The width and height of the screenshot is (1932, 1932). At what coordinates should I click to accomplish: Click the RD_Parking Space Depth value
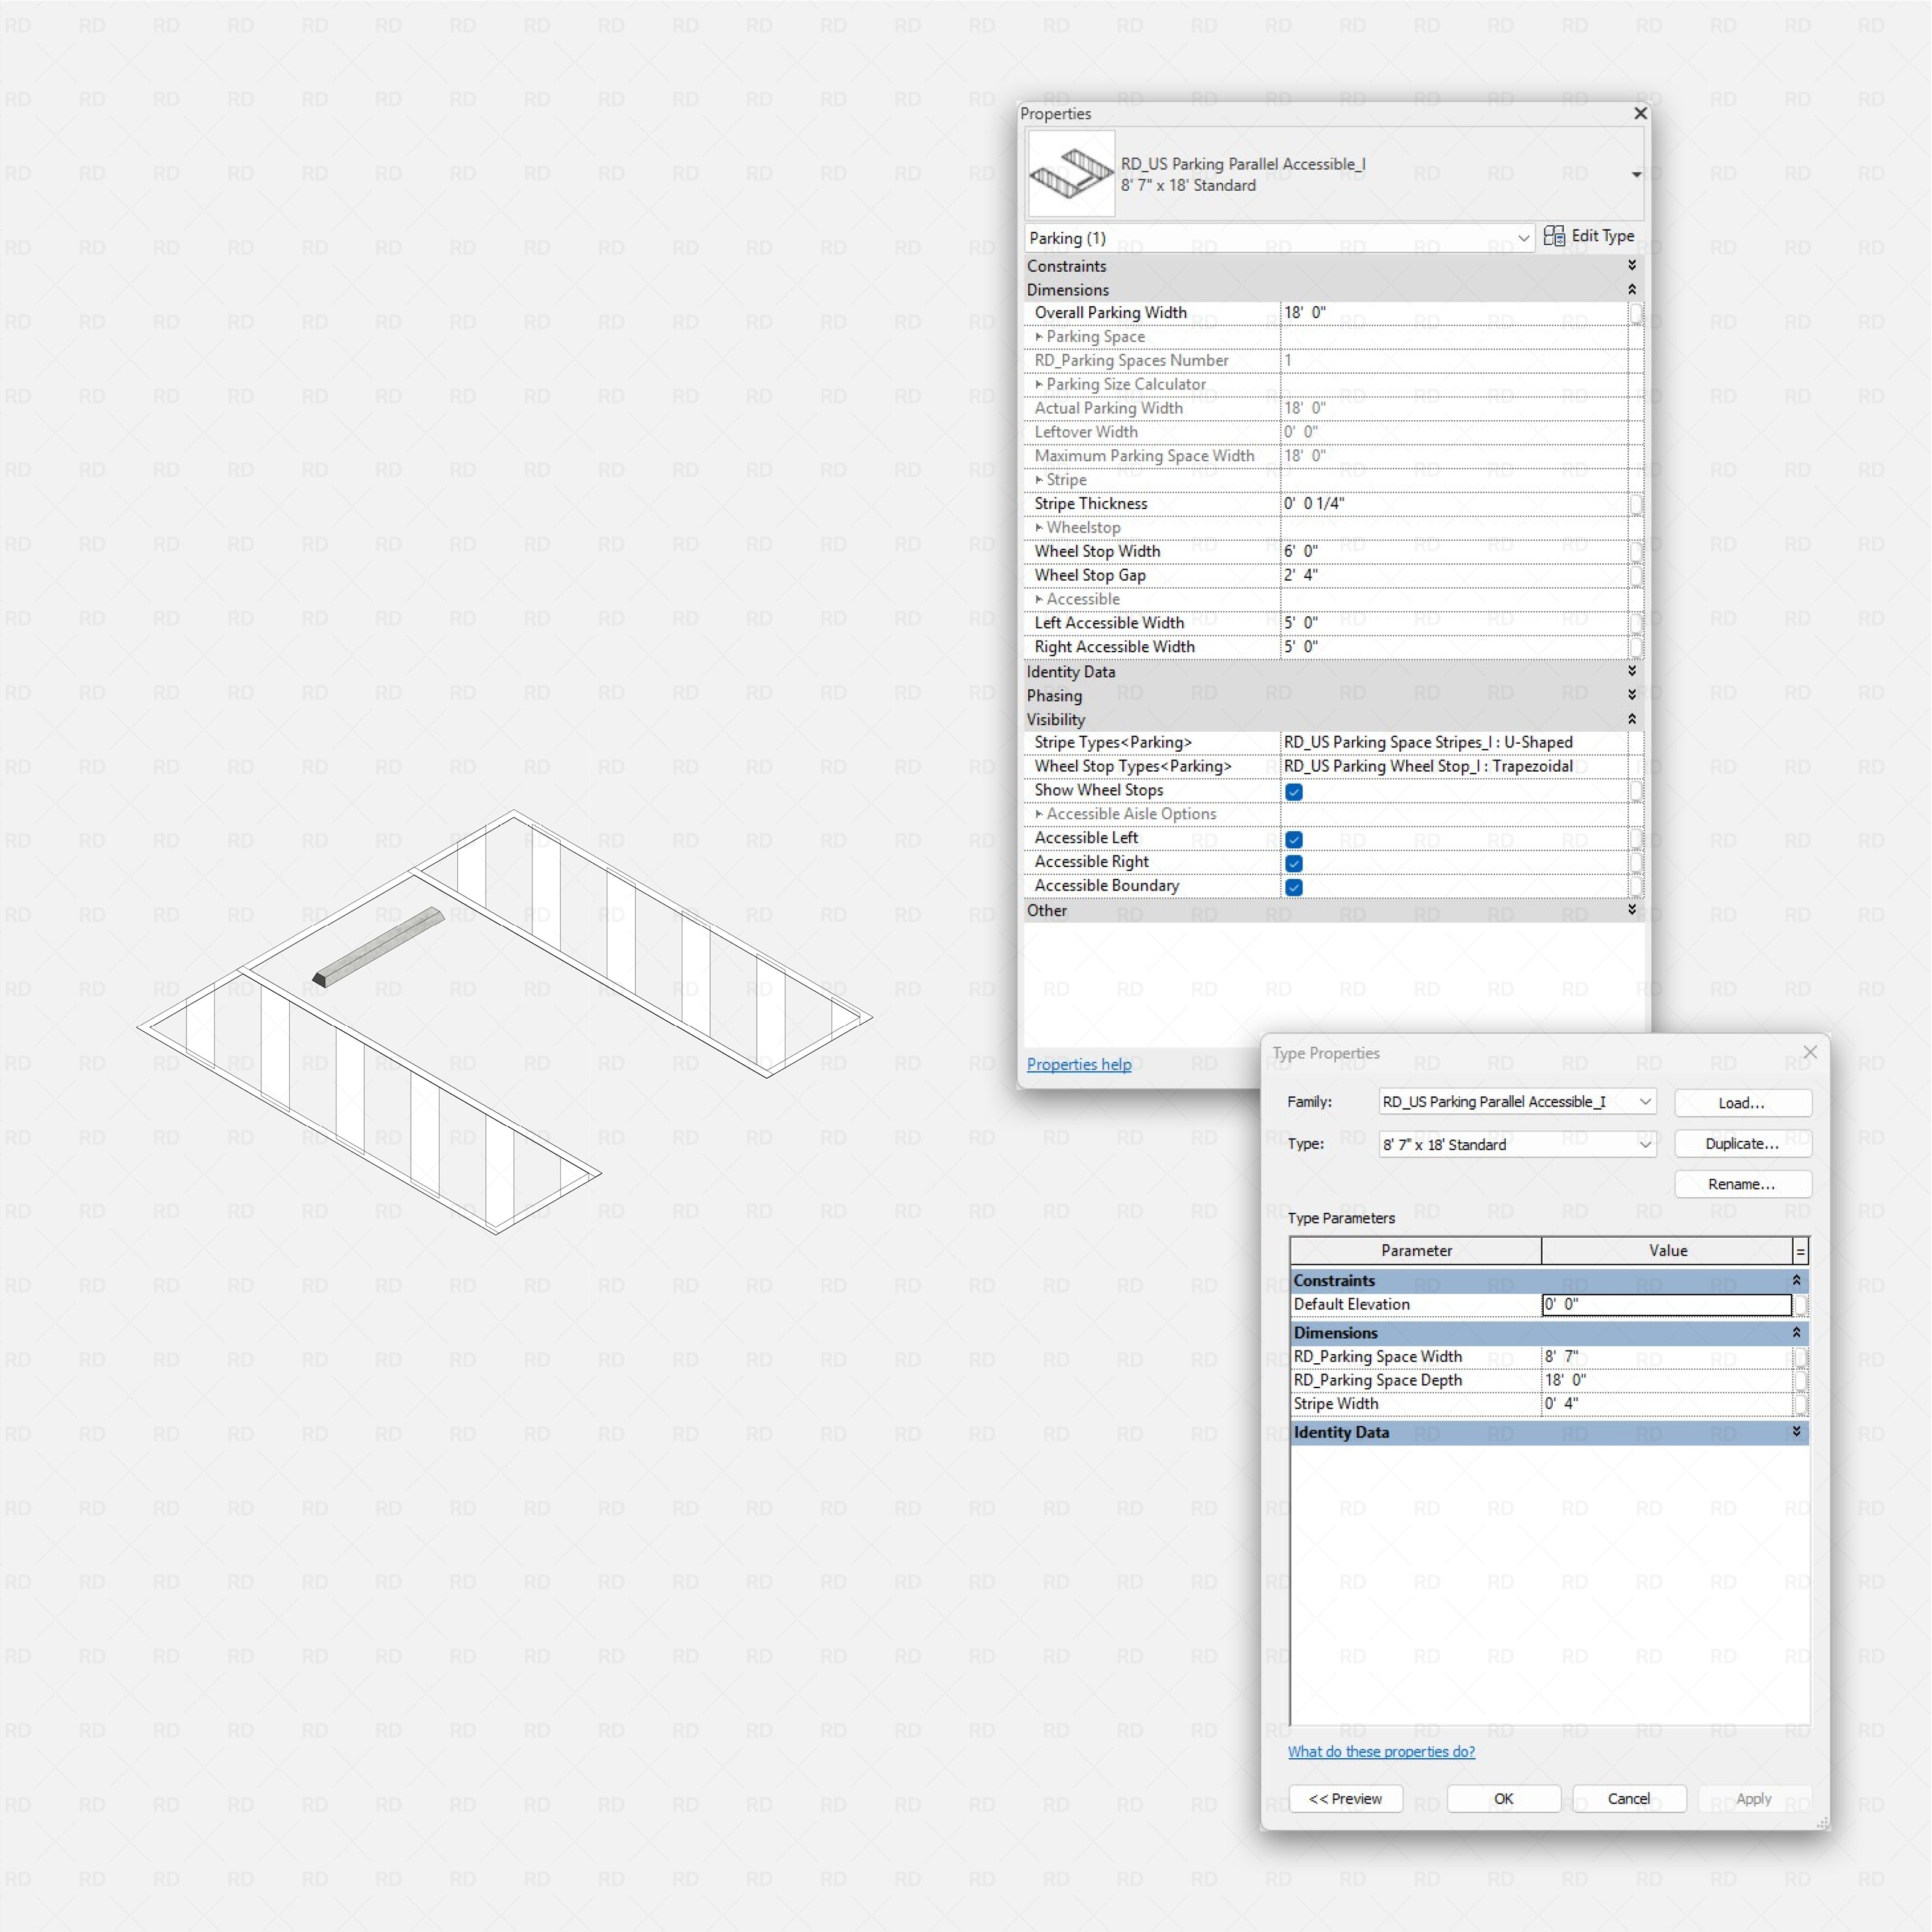coord(1666,1380)
